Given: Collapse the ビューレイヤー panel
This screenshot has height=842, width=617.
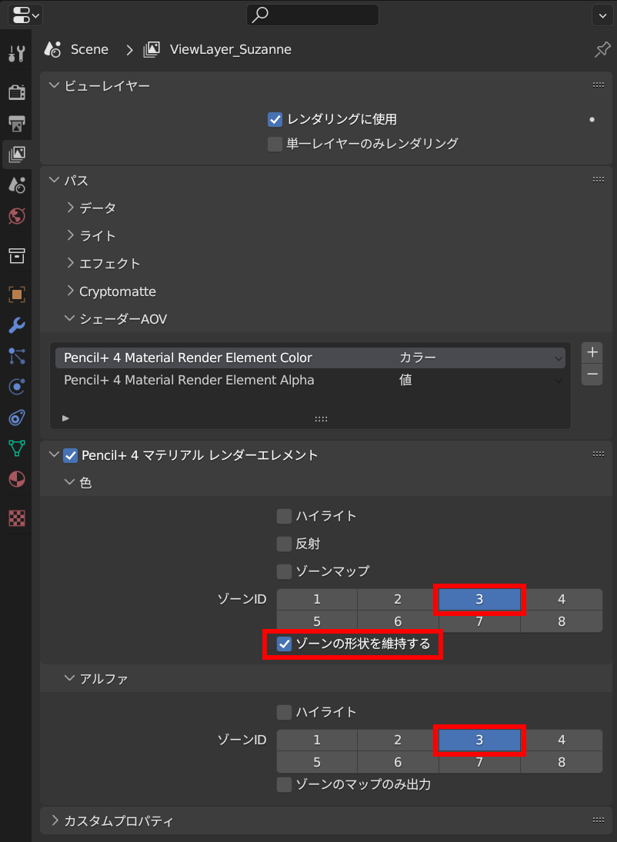Looking at the screenshot, I should (54, 85).
